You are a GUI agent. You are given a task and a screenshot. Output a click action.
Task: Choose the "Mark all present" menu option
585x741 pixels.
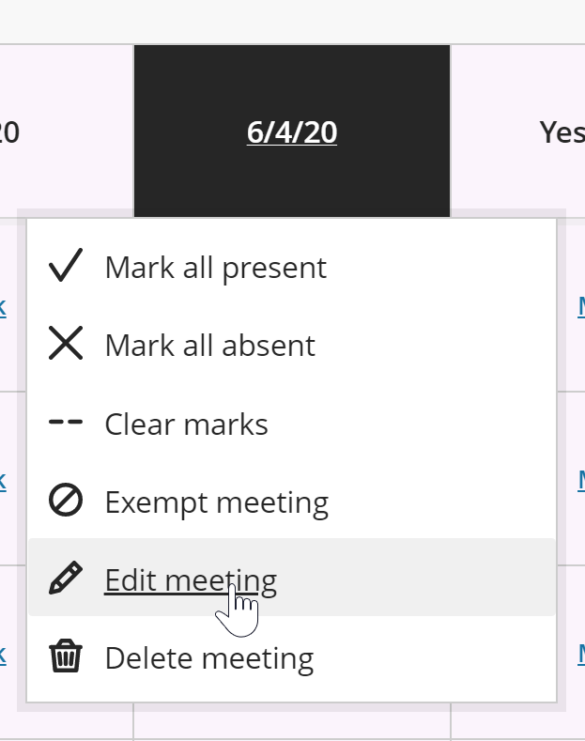tap(215, 268)
